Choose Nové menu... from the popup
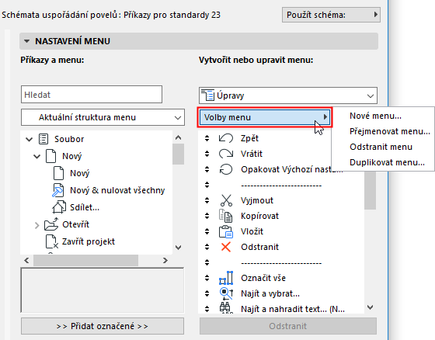435x340 pixels. point(375,116)
